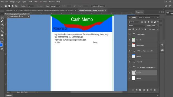This screenshot has width=173, height=97.
Task: Lock image pixels brush icon
Action: [x=136, y=29]
